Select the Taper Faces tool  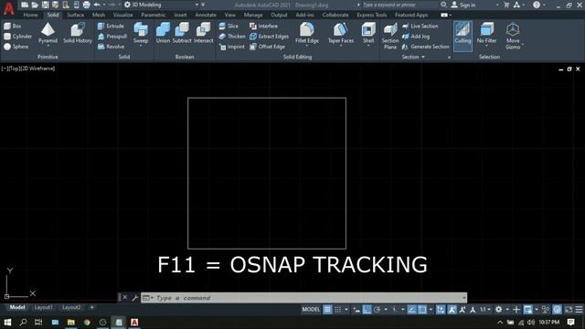[341, 34]
